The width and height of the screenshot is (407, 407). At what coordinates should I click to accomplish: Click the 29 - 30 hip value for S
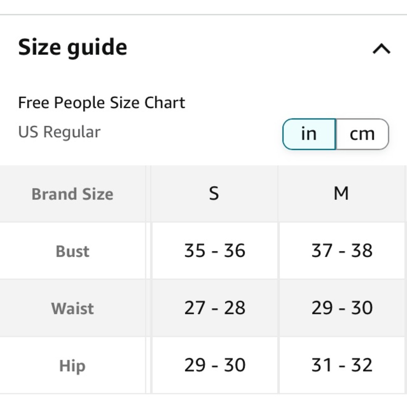(x=214, y=365)
